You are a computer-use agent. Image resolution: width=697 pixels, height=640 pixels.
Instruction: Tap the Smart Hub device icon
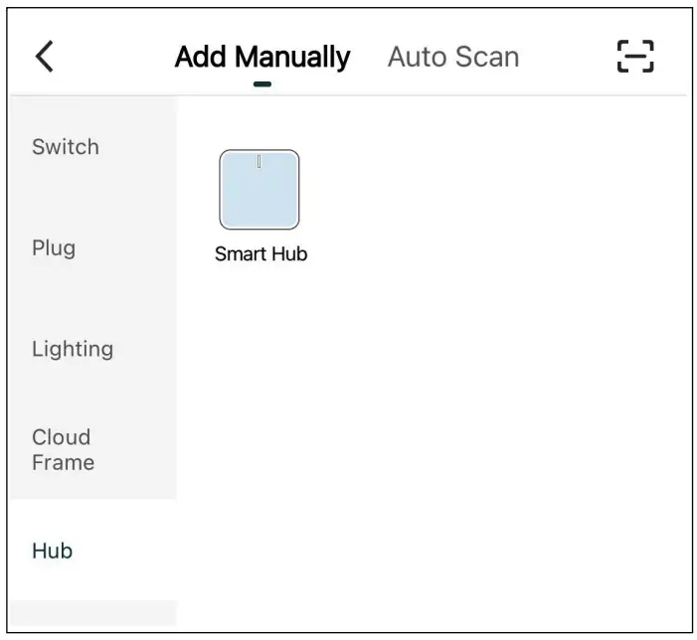(260, 190)
